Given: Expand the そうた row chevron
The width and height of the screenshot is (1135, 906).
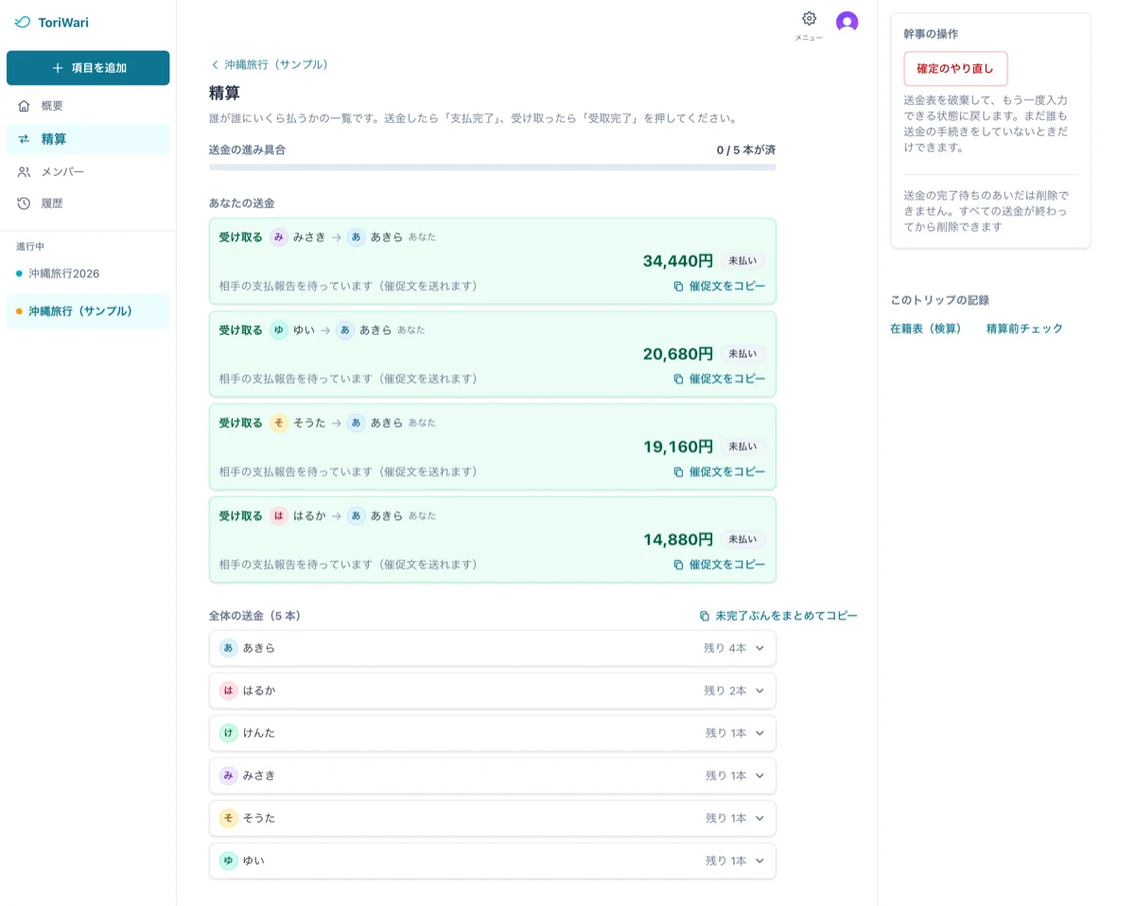Looking at the screenshot, I should pos(760,818).
